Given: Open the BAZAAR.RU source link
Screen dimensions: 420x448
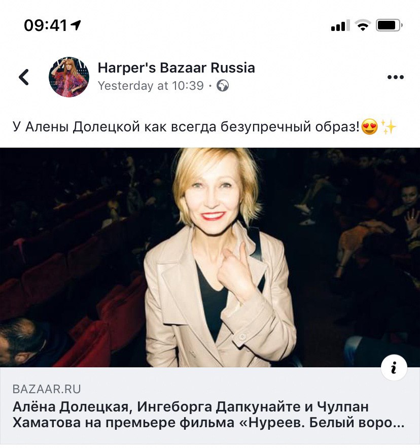Looking at the screenshot, I should (47, 389).
